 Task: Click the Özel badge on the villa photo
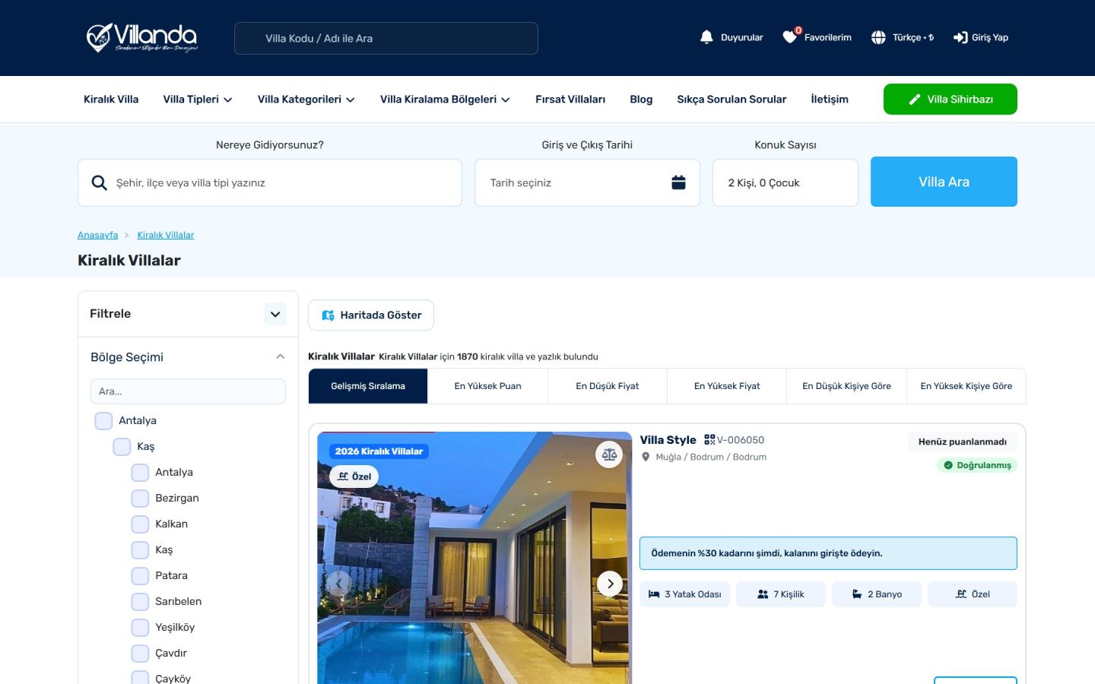click(x=354, y=477)
